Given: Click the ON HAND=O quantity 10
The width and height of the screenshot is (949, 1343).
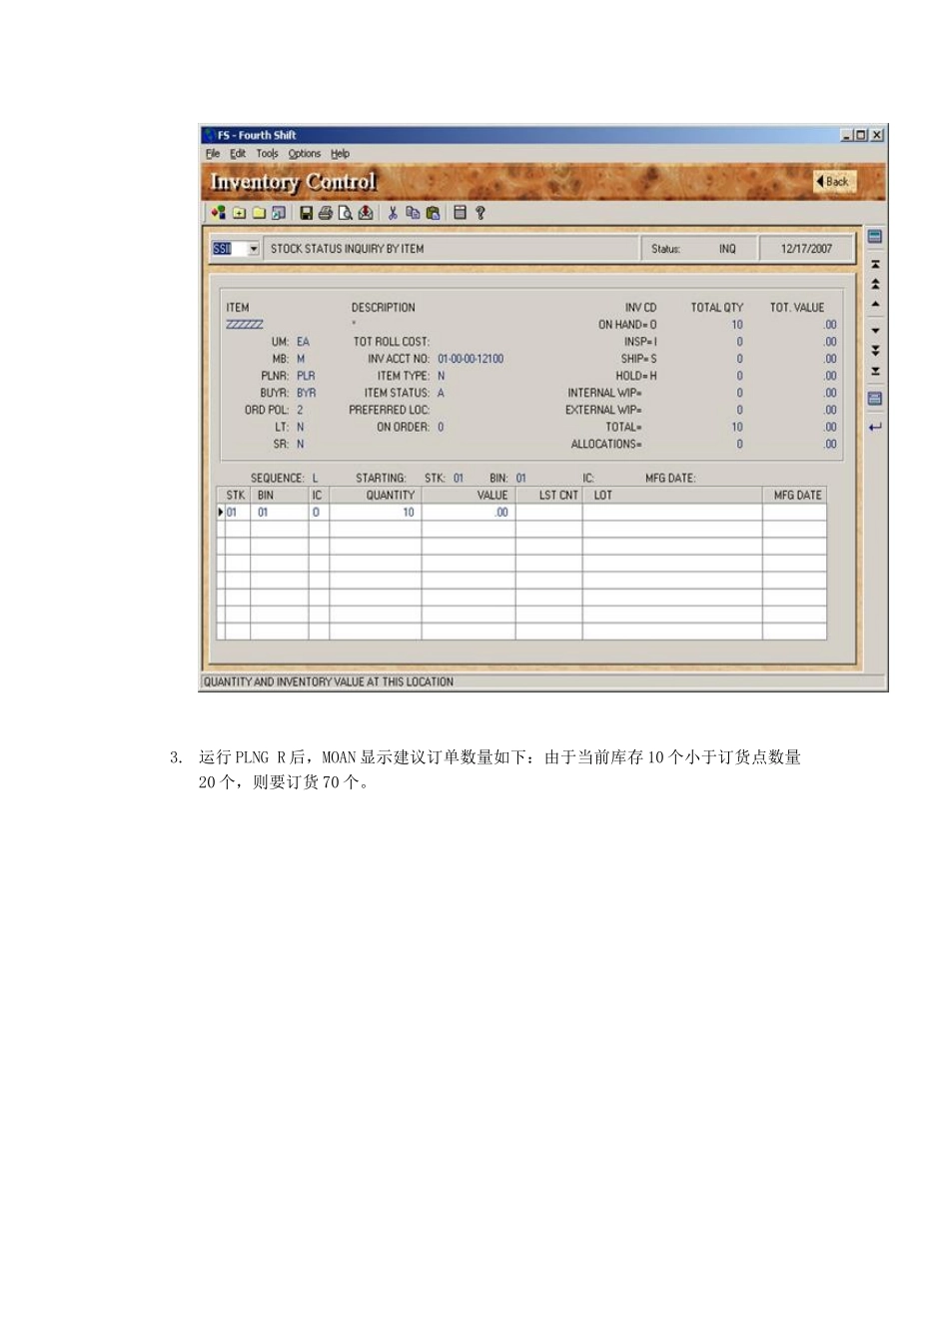Looking at the screenshot, I should pos(737,325).
